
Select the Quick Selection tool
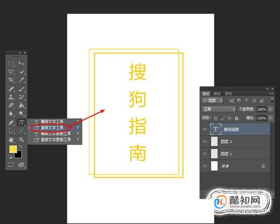[21, 72]
